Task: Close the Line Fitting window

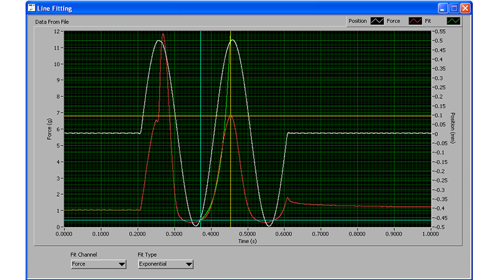Action: tap(465, 8)
